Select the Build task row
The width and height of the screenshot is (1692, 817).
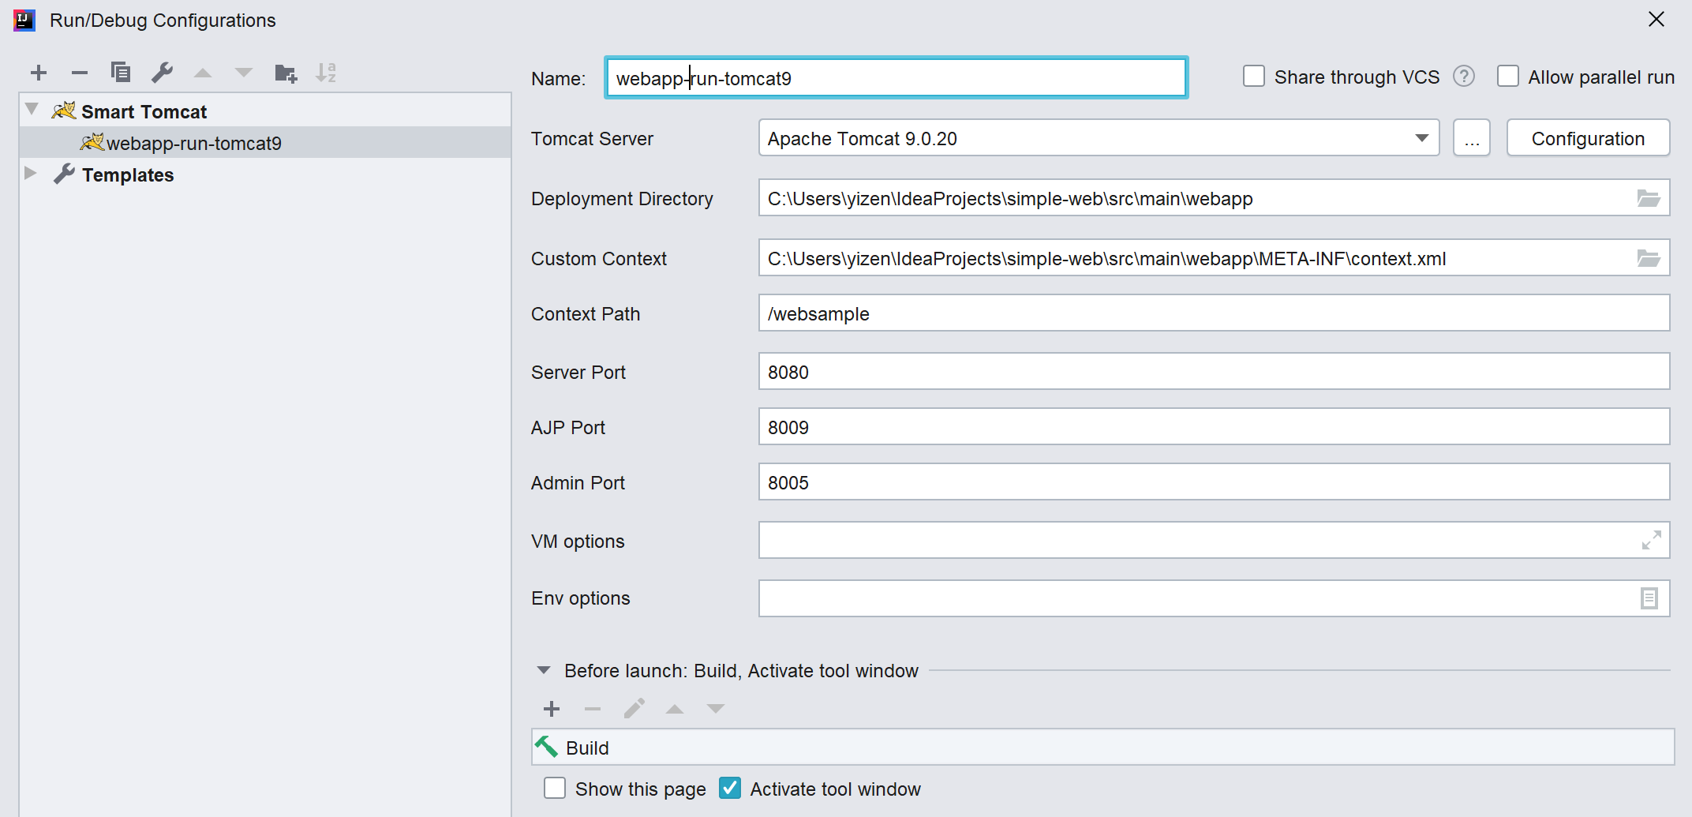1102,748
